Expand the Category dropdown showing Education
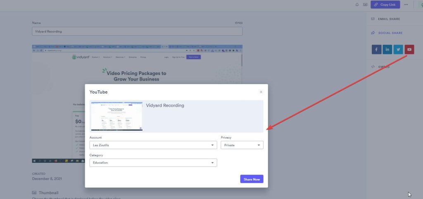Viewport: 423px width, 199px height. 153,163
